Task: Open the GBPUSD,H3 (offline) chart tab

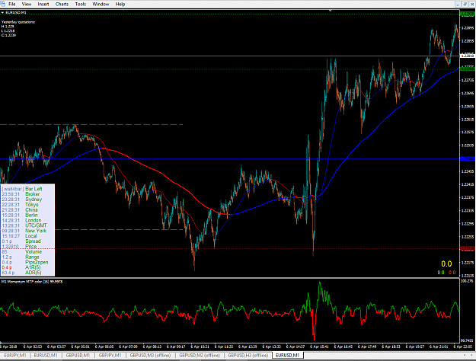Action: pos(248,355)
